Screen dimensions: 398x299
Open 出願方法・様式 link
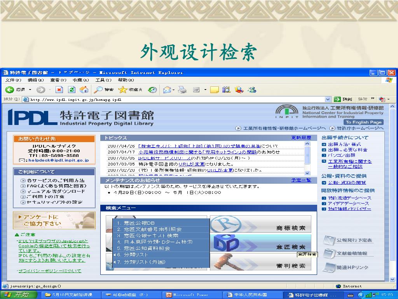tap(344, 144)
